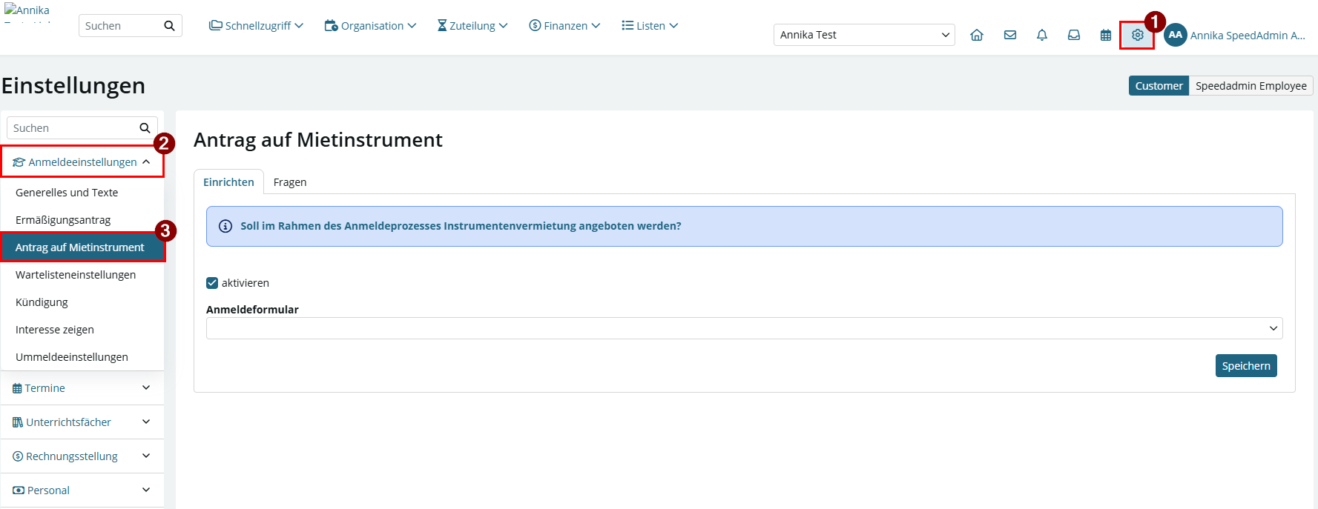Click the sidebar search magnifier icon

tap(145, 128)
